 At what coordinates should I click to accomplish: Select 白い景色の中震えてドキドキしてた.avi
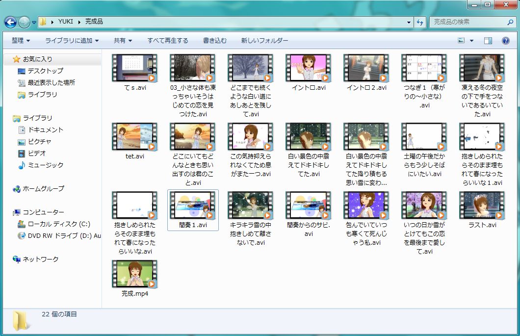pyautogui.click(x=309, y=150)
